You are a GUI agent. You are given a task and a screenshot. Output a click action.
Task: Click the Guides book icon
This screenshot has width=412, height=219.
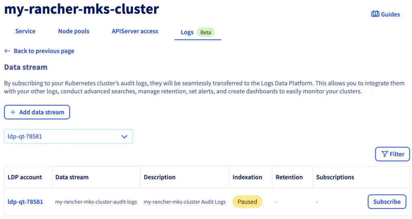(x=375, y=14)
